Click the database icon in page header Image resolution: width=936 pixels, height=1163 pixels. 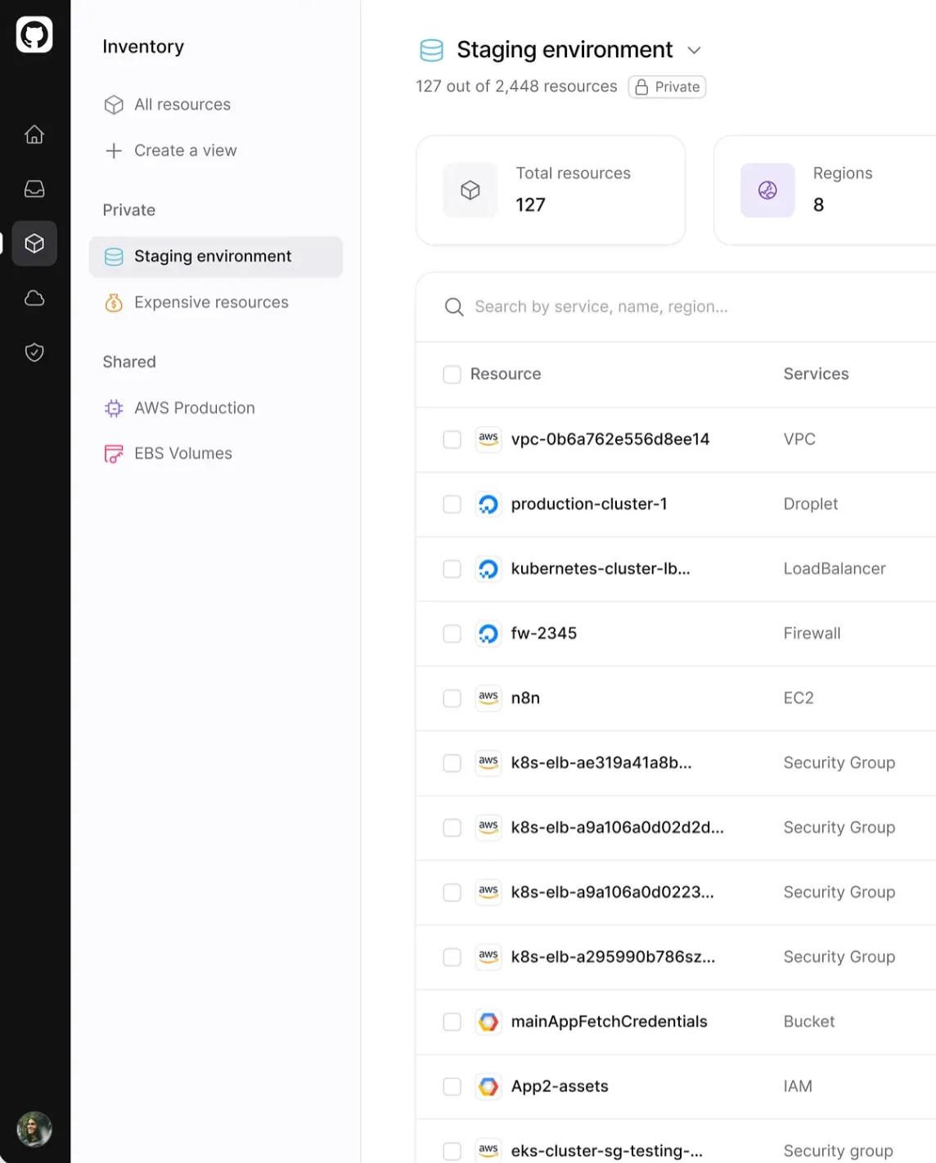[431, 51]
